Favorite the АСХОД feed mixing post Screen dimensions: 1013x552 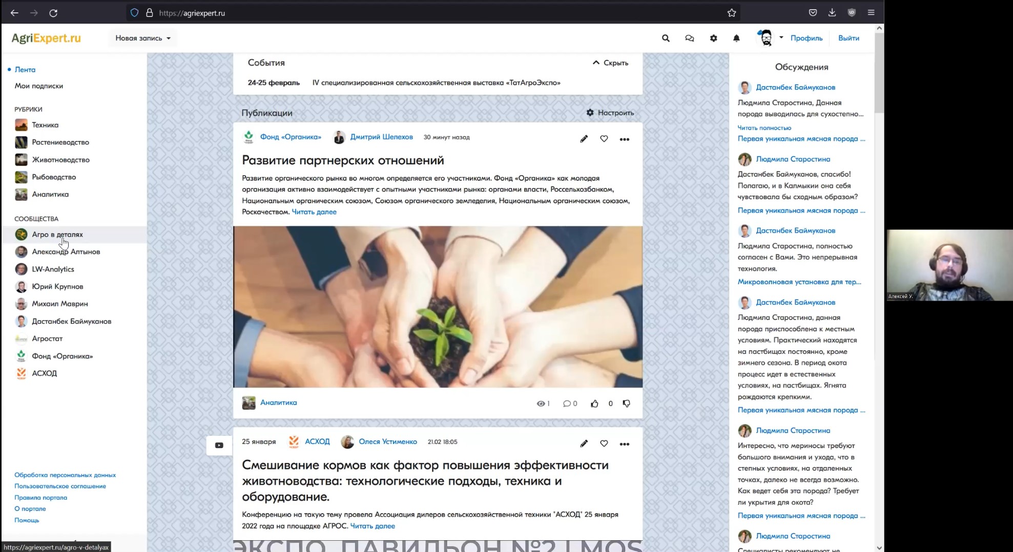click(604, 443)
